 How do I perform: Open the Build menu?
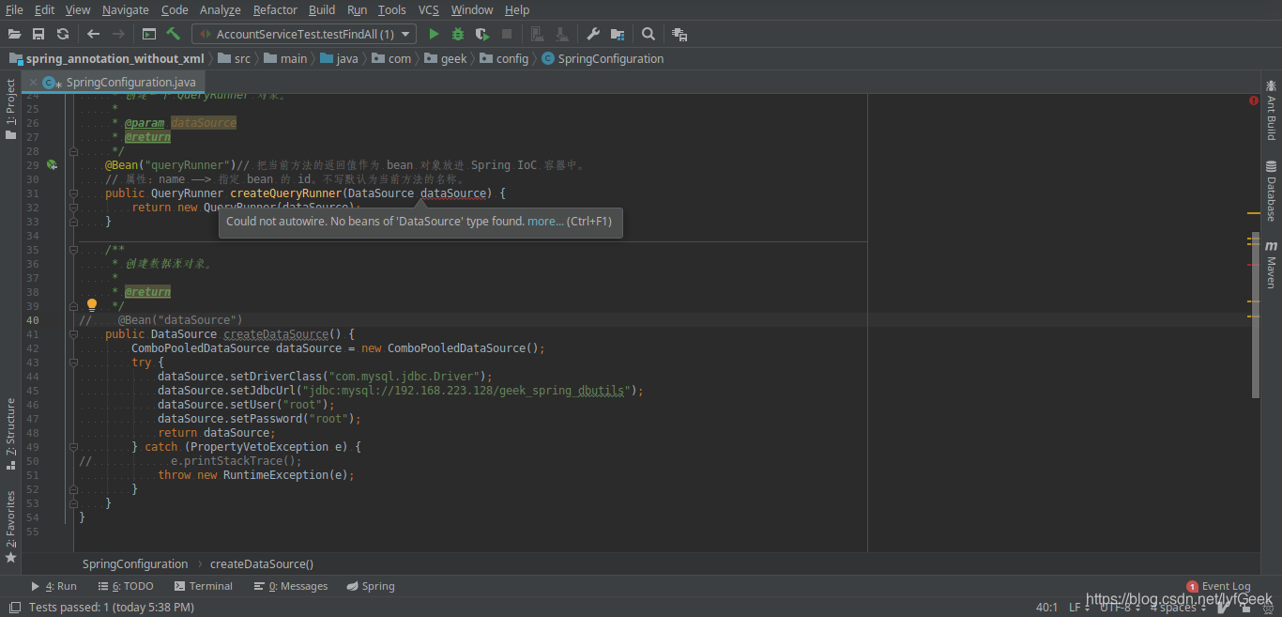tap(322, 9)
